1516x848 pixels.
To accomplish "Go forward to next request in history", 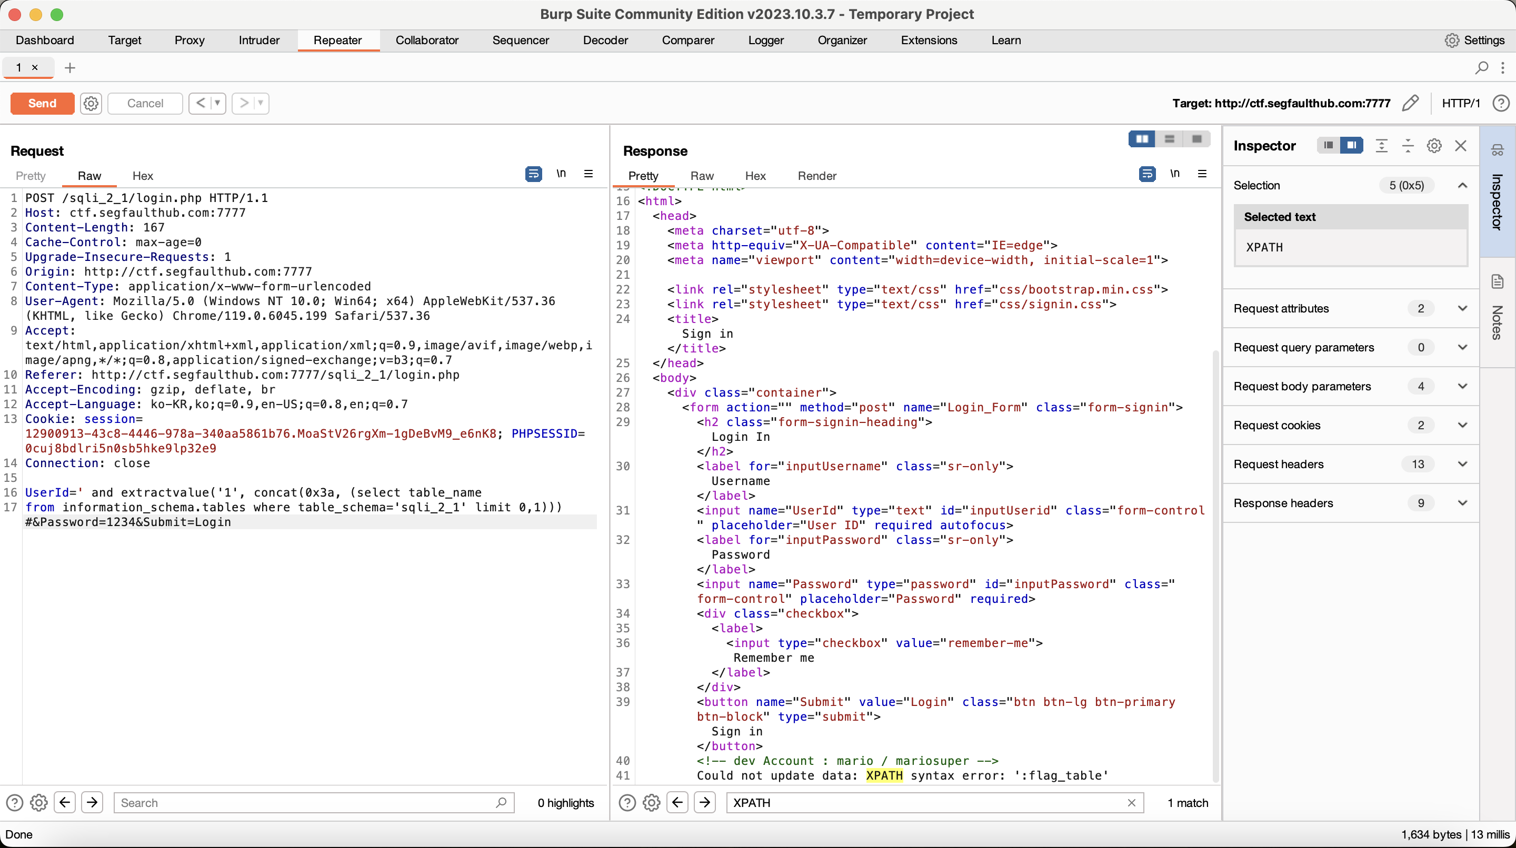I will coord(244,103).
